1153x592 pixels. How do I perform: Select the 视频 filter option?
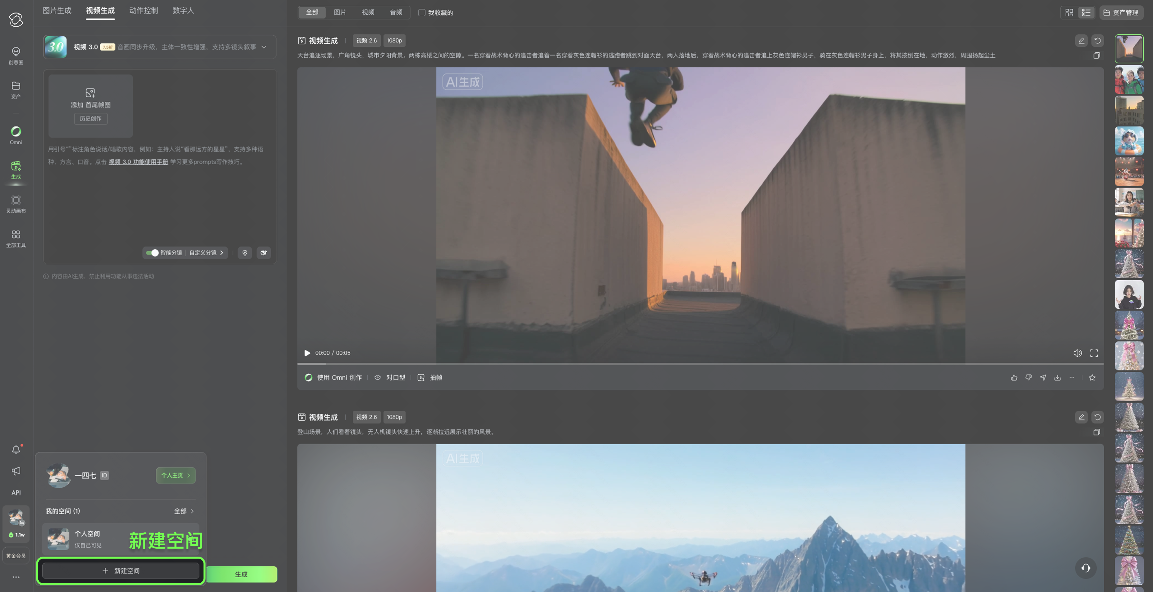368,13
